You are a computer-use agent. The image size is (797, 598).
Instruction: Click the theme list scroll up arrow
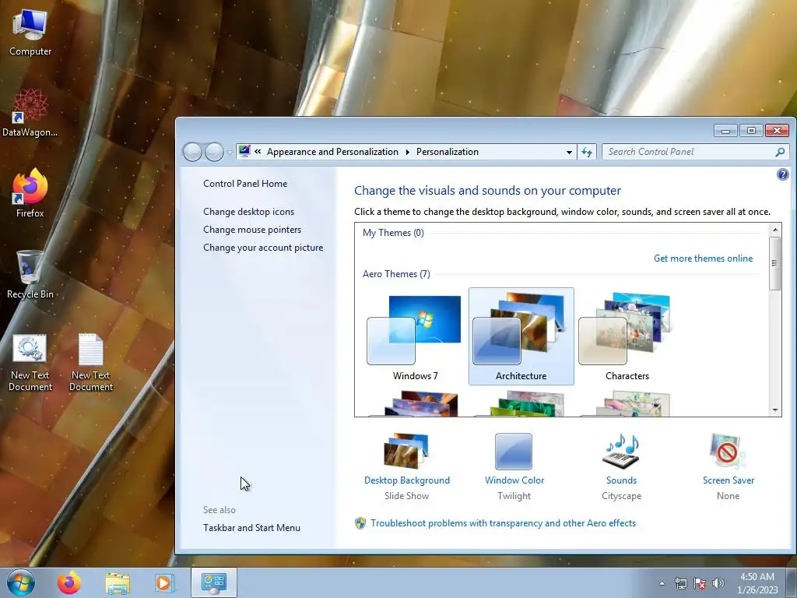775,230
